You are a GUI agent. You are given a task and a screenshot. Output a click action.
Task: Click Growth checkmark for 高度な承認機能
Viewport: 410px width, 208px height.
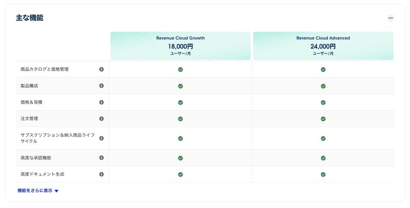point(180,158)
